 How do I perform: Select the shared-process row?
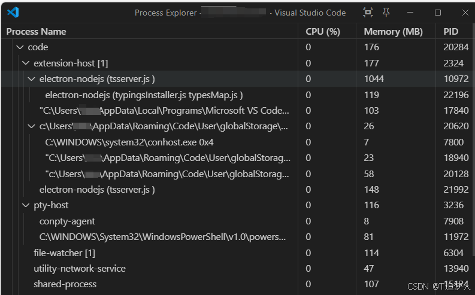tap(237, 284)
